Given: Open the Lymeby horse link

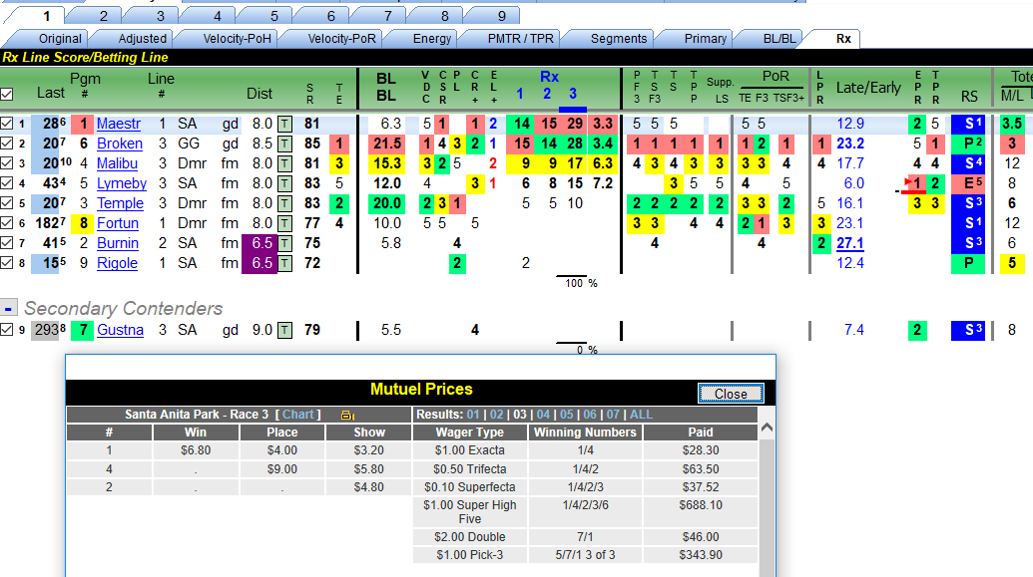Looking at the screenshot, I should click(122, 183).
